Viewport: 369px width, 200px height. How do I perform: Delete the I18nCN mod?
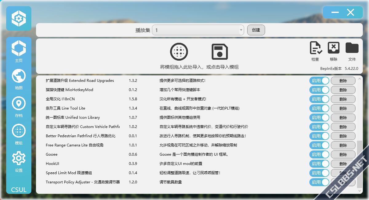[343, 99]
